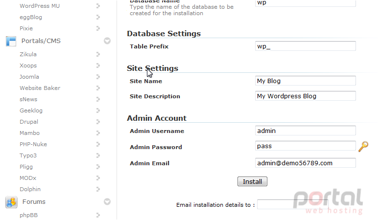380x220 pixels.
Task: Click the arrow icon beside Pligg
Action: click(x=98, y=167)
